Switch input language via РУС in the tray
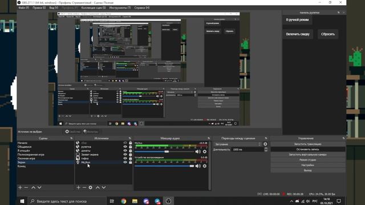Viewport: 365px width, 205px height. (x=315, y=201)
